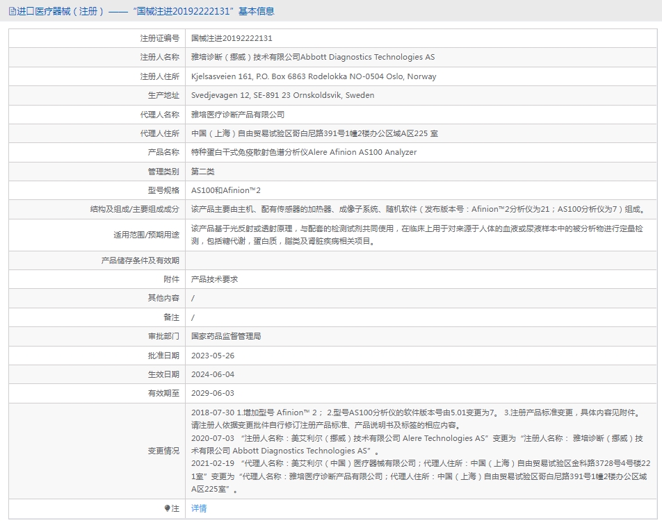Click management category value 第二类
The image size is (662, 525).
click(203, 172)
